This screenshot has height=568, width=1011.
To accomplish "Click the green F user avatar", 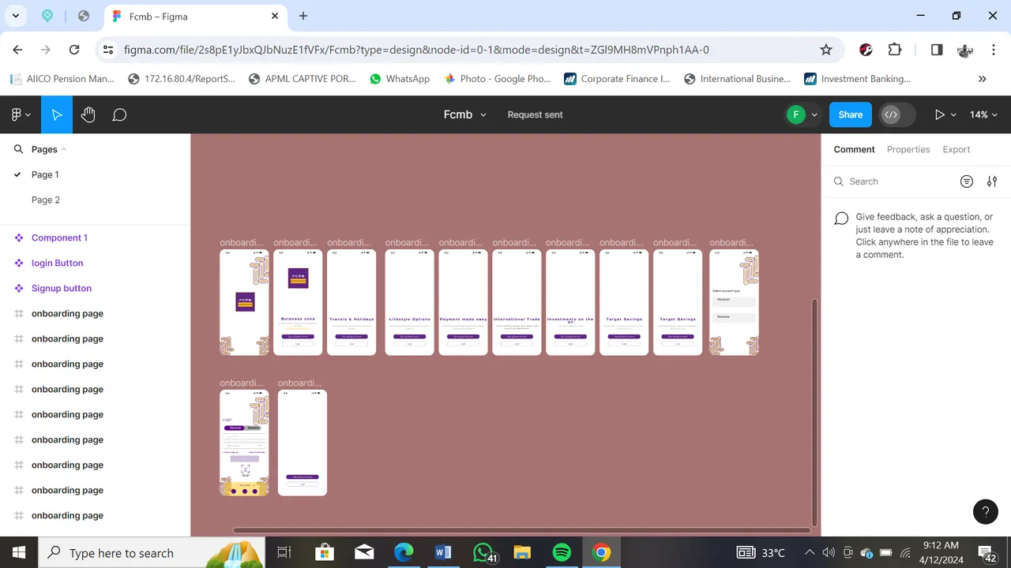I will coord(795,114).
